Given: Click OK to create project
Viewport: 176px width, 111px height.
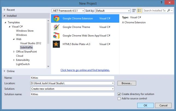Looking at the screenshot, I should [x=145, y=105].
